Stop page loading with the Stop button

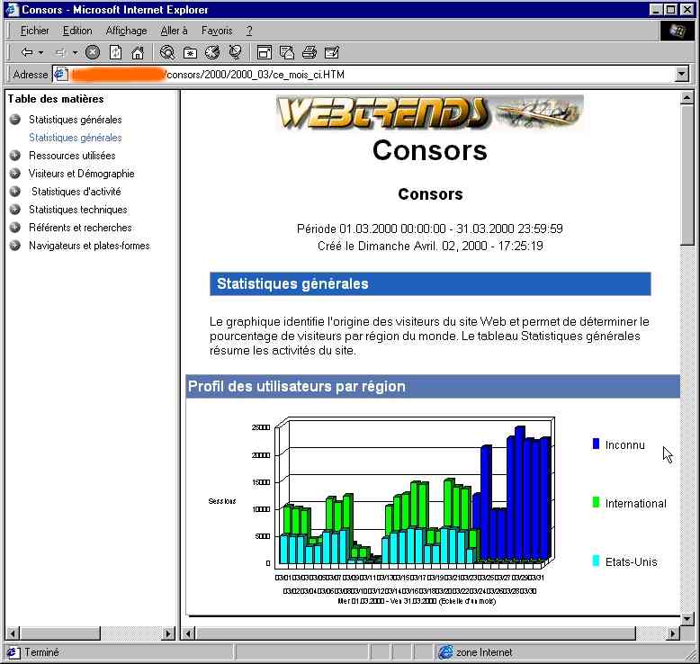point(93,53)
